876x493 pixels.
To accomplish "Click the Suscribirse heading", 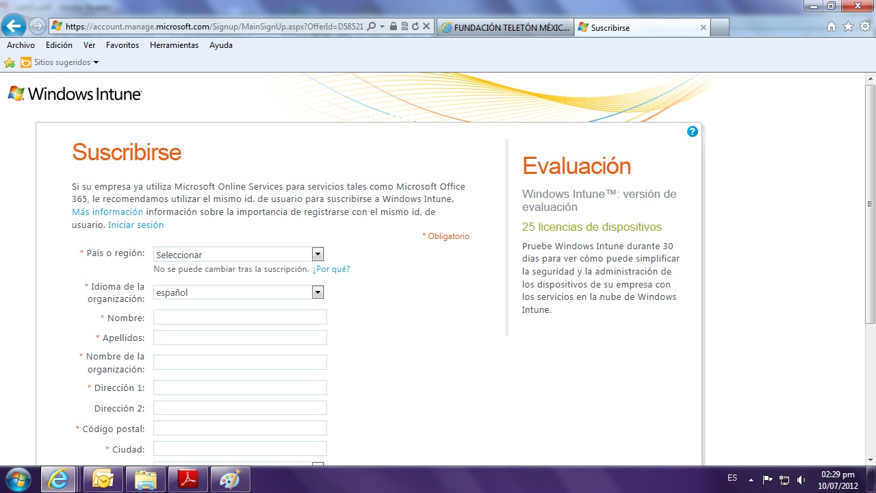I will [x=127, y=152].
